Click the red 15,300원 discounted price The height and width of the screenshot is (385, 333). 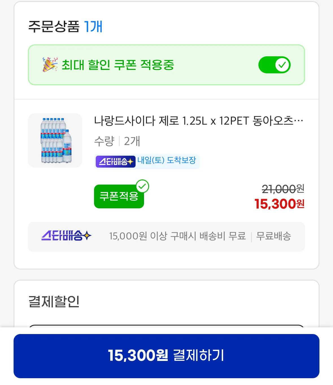[x=279, y=204]
